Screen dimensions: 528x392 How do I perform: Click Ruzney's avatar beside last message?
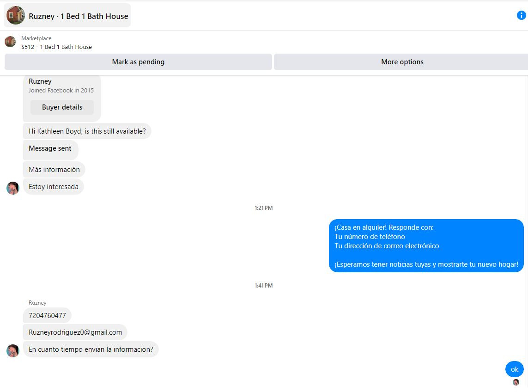13,350
